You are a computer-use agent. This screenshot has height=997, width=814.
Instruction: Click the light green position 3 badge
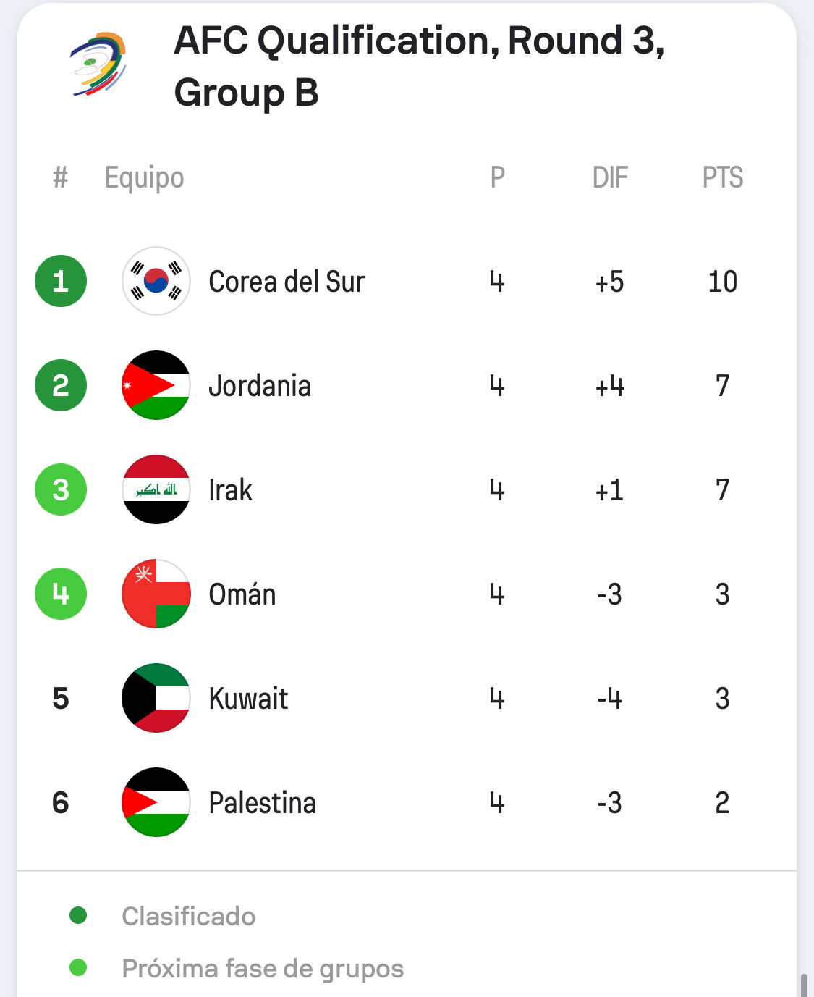coord(61,489)
